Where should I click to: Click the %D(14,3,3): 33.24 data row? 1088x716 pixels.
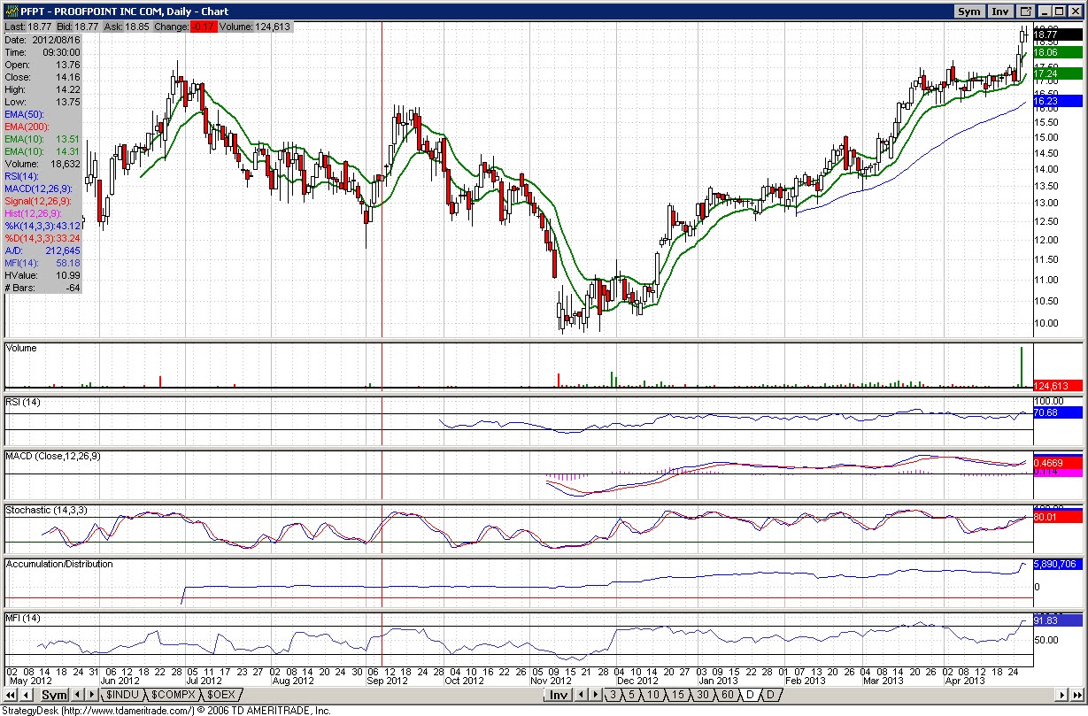(42, 238)
